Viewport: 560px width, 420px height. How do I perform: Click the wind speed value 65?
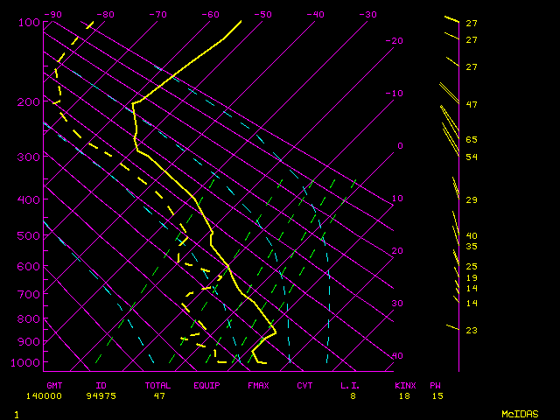pos(471,140)
